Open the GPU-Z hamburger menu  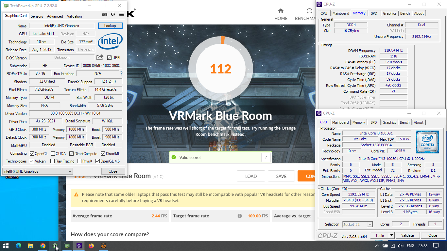tap(121, 14)
